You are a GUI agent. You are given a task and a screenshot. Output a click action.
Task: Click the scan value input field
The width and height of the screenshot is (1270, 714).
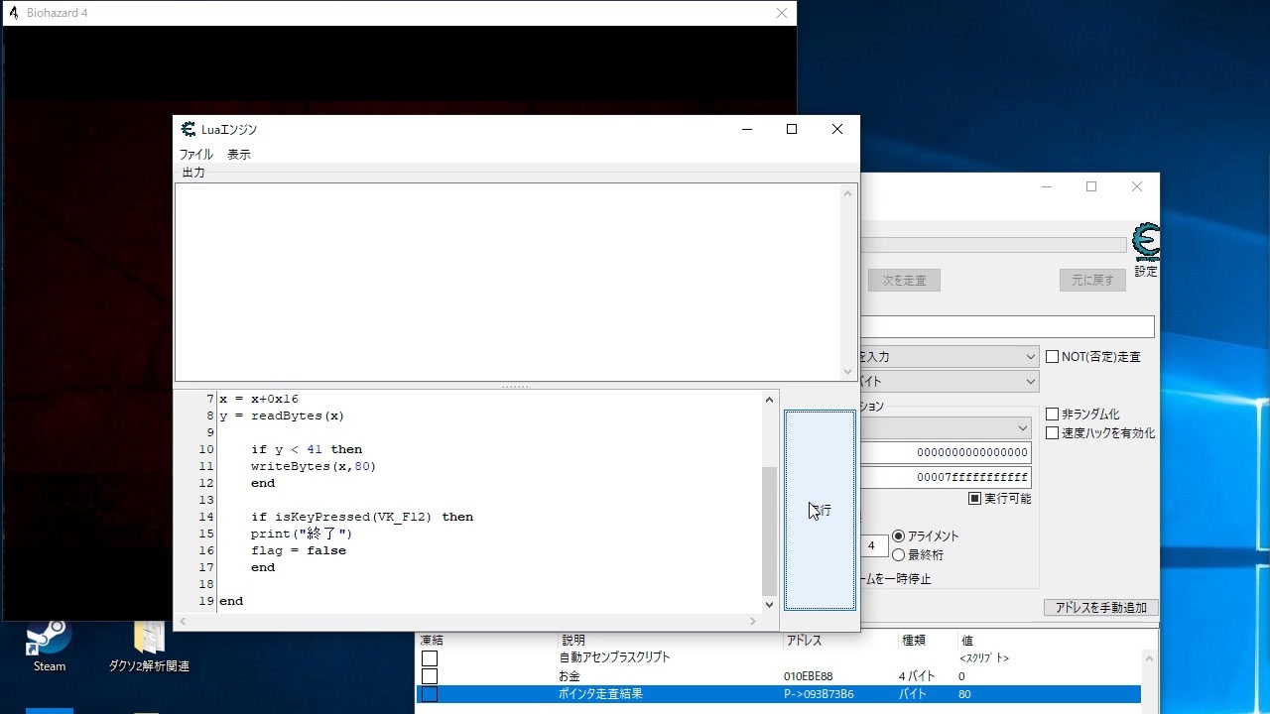(1007, 327)
